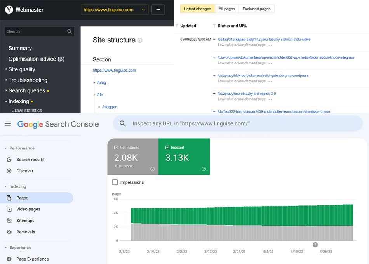The height and width of the screenshot is (264, 369).
Task: Open the /cs/zpravy/seo-obrazky-s-droppics-3-0 link
Action: pos(247,94)
